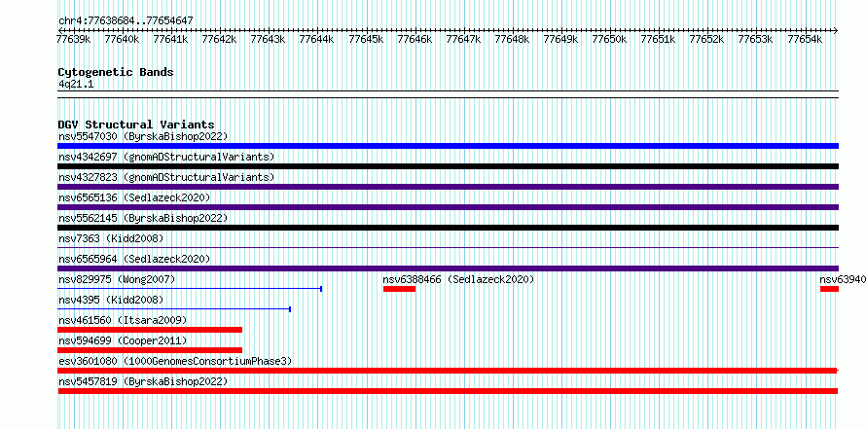The height and width of the screenshot is (429, 866).
Task: Click the 77648k ruler position
Action: coord(512,39)
